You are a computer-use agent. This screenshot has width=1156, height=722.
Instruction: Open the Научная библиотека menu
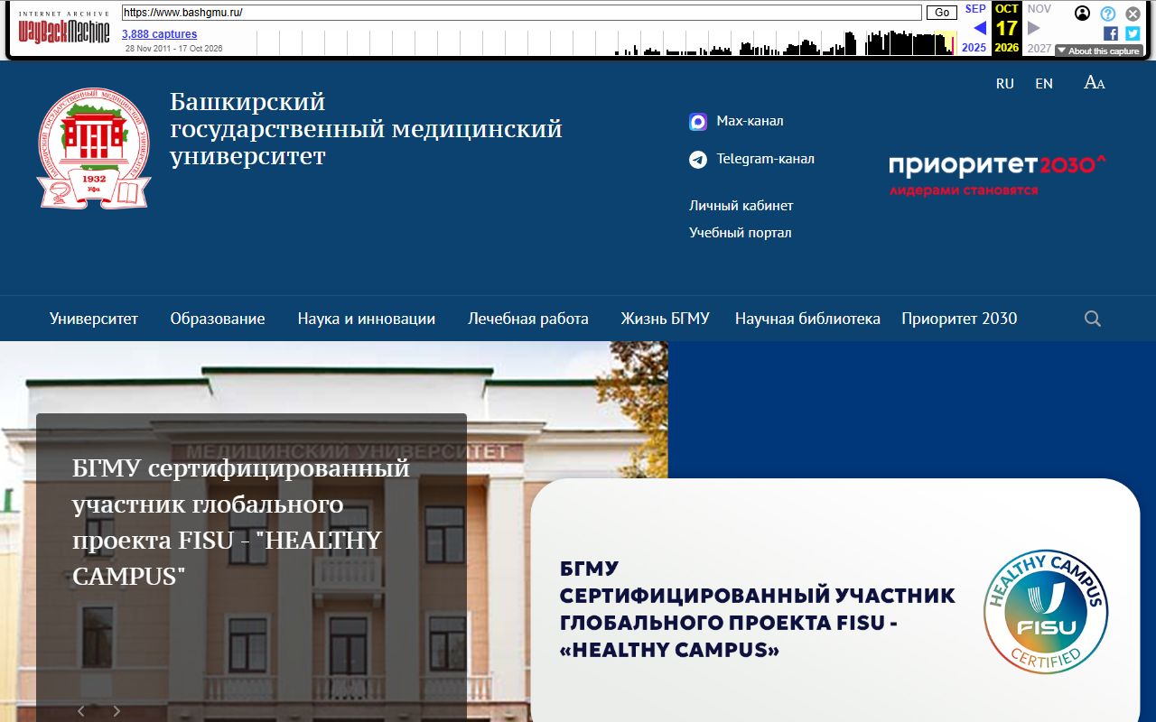[807, 319]
